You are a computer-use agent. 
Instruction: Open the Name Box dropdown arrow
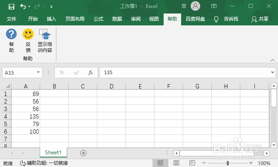click(x=38, y=72)
